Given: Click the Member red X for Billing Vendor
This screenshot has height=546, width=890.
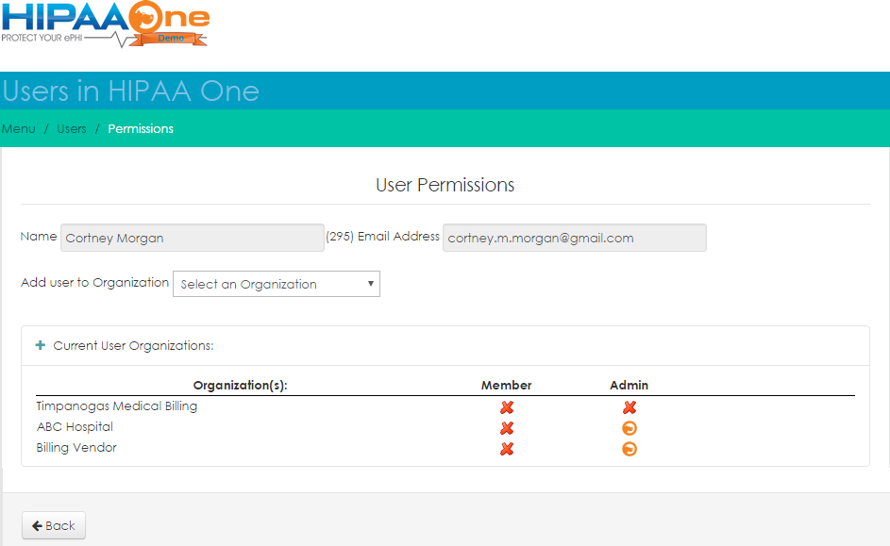Looking at the screenshot, I should tap(507, 449).
